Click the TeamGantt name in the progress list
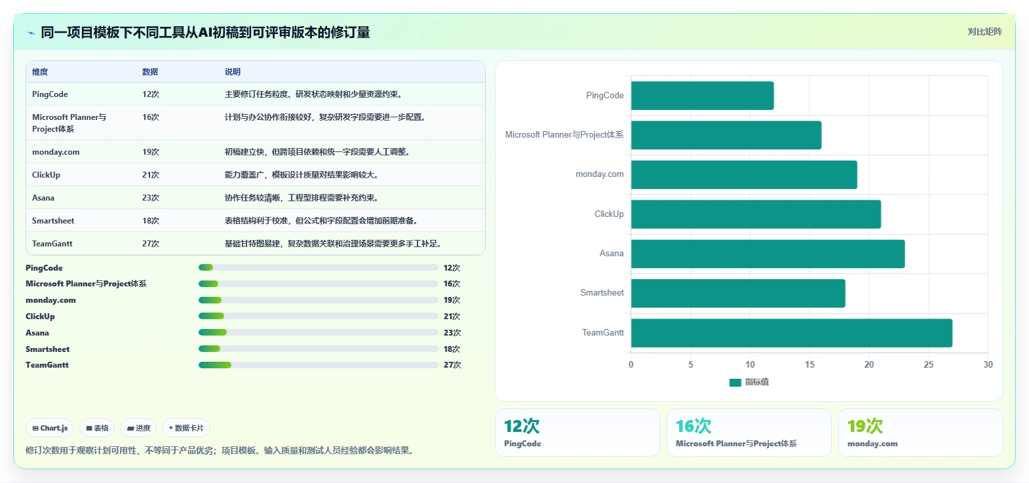This screenshot has width=1029, height=483. pyautogui.click(x=47, y=365)
